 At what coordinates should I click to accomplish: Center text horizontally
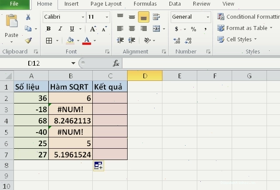pos(132,29)
